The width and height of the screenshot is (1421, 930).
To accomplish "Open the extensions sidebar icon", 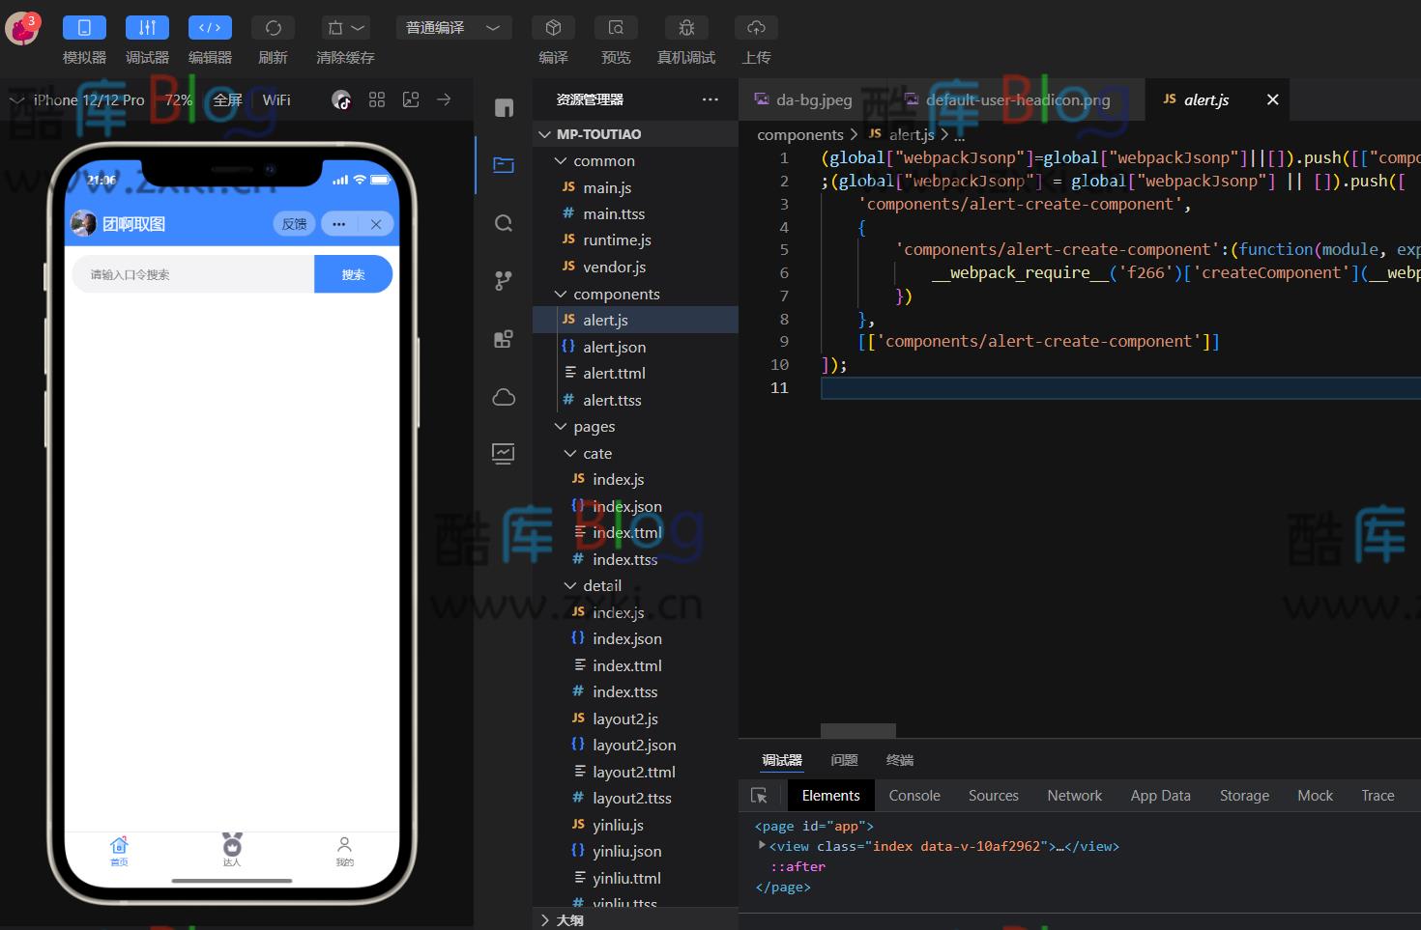I will point(504,339).
